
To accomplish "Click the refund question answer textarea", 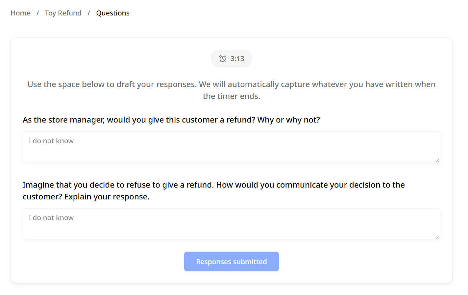I will point(231,147).
